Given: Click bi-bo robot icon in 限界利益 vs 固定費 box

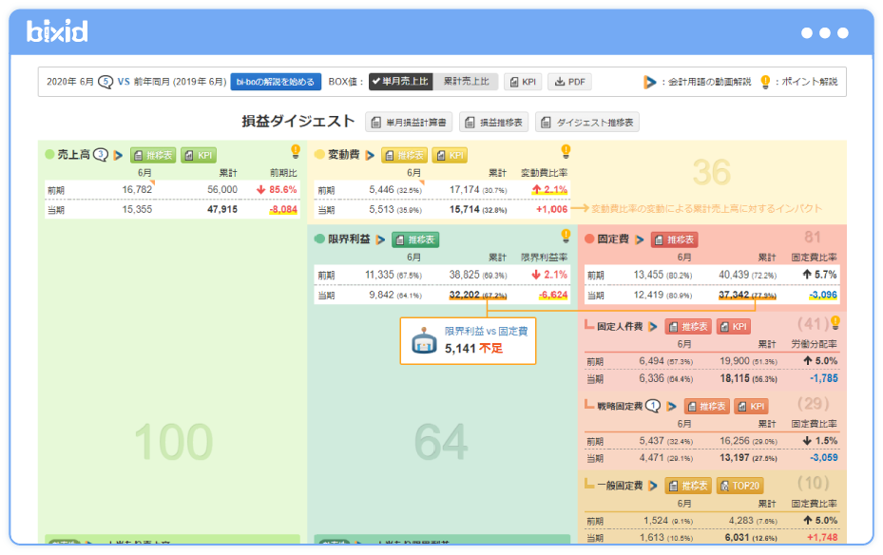Looking at the screenshot, I should [424, 340].
